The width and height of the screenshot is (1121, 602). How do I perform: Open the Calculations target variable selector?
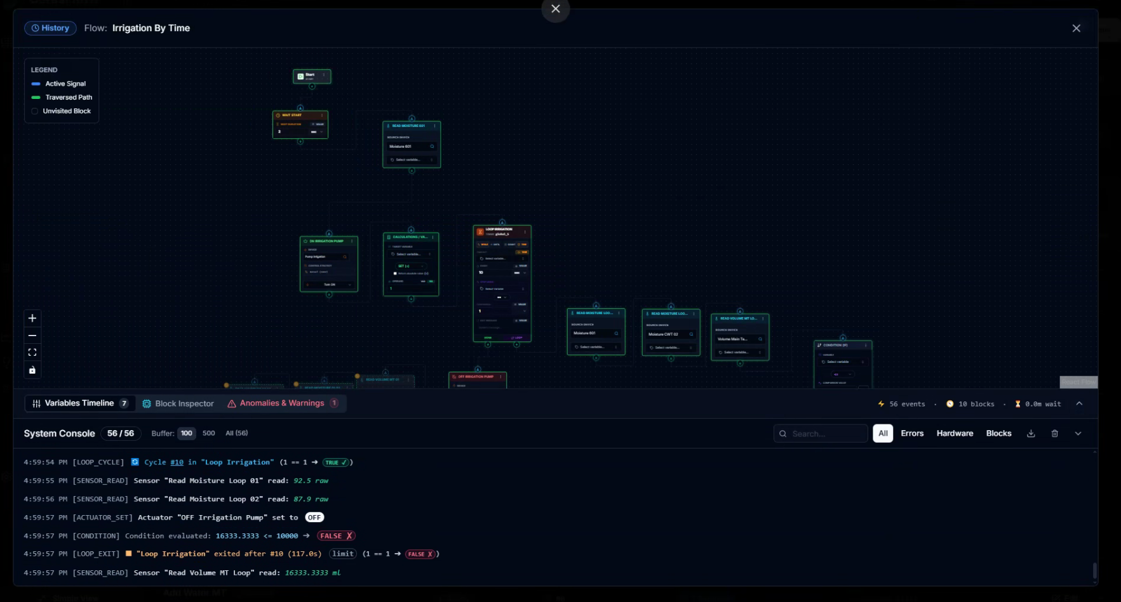411,254
